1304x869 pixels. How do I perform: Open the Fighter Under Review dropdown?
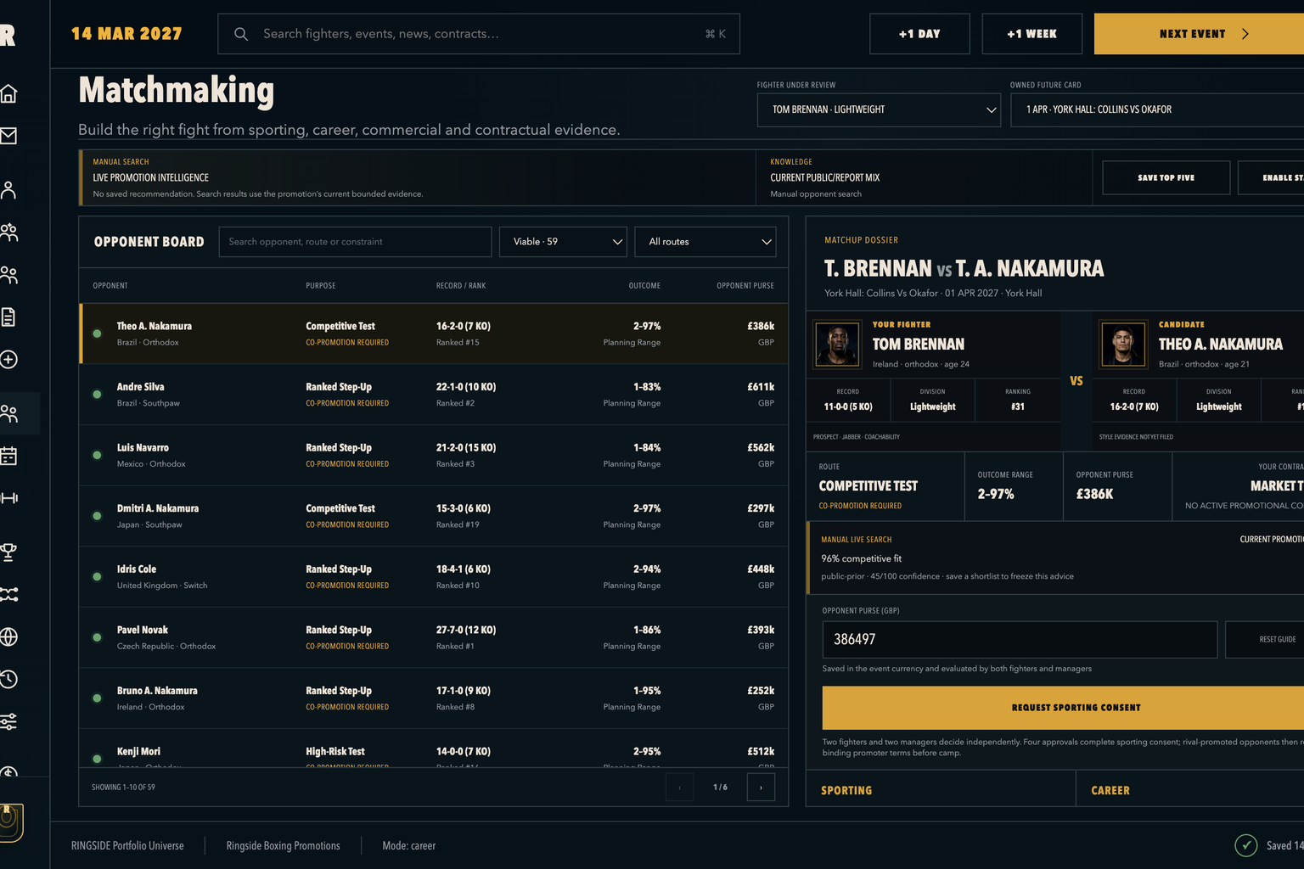tap(879, 110)
